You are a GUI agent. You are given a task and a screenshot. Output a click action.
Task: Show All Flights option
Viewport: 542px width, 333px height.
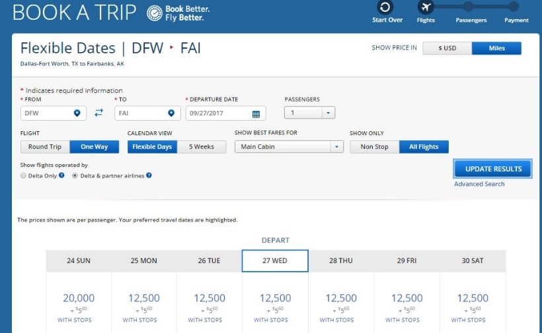[x=424, y=147]
